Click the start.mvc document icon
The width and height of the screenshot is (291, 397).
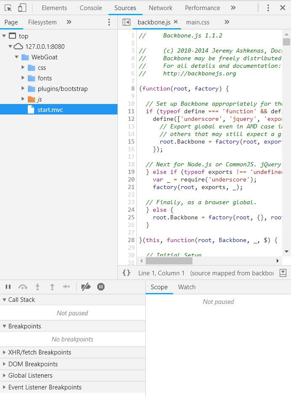point(31,109)
